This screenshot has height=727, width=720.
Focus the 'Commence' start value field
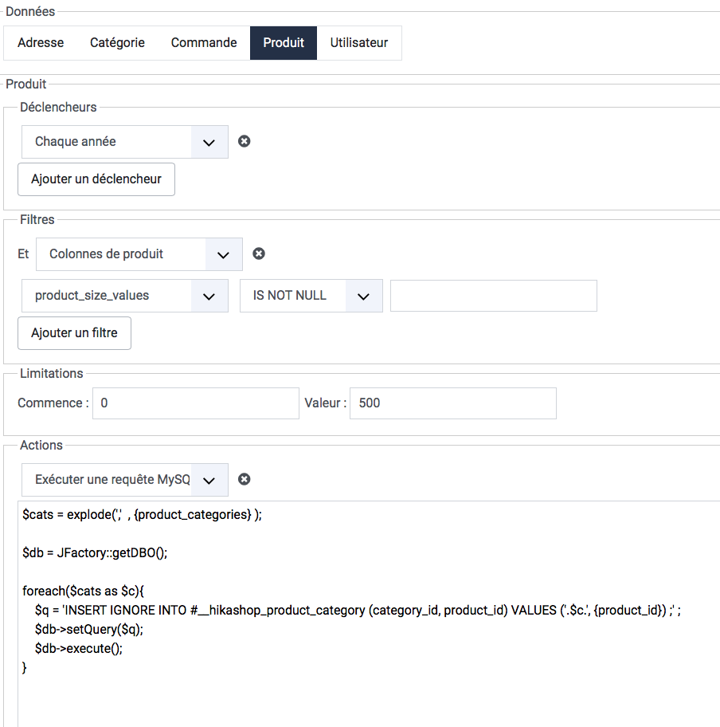[196, 403]
